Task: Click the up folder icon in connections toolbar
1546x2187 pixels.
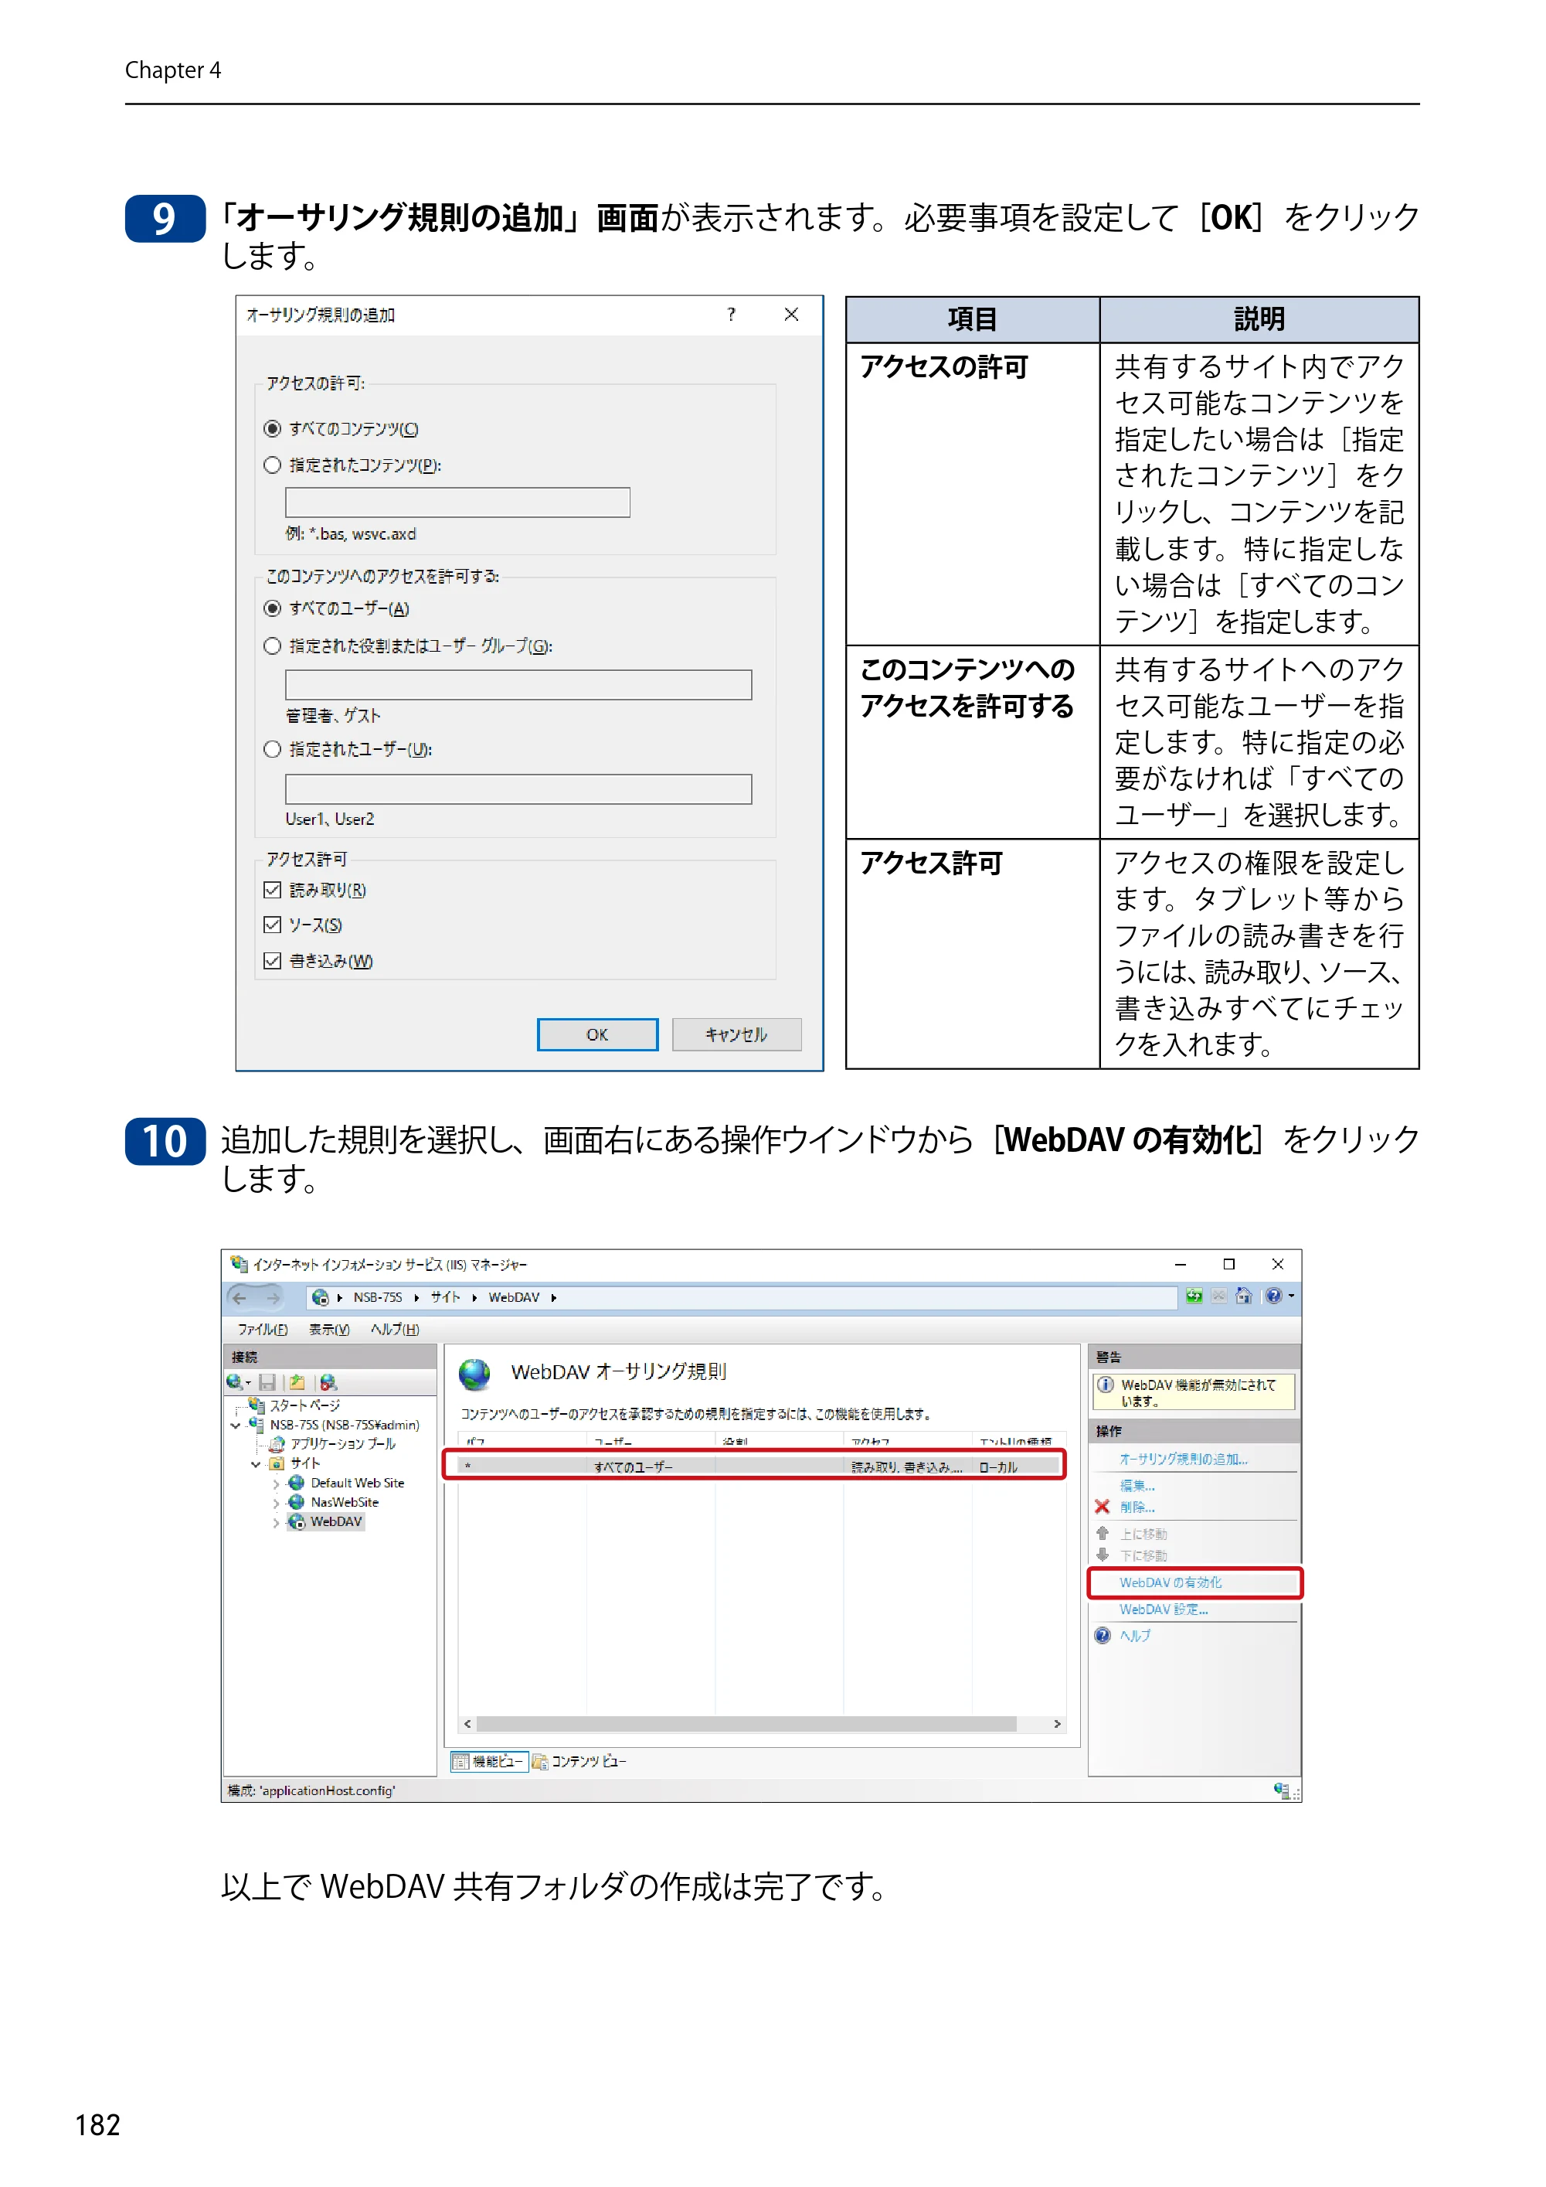Action: (x=297, y=1382)
